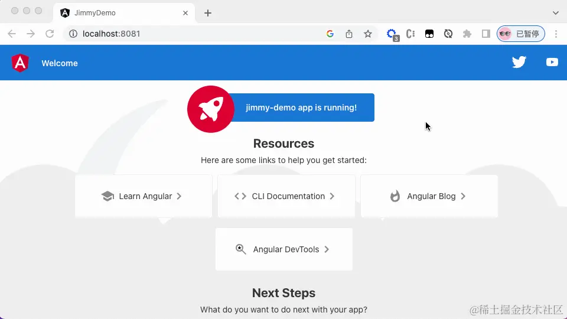This screenshot has height=319, width=567.
Task: Click the magnifier icon on Angular DevTools
Action: 241,249
